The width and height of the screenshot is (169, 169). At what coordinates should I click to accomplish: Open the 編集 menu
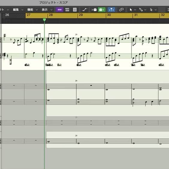pos(16,10)
